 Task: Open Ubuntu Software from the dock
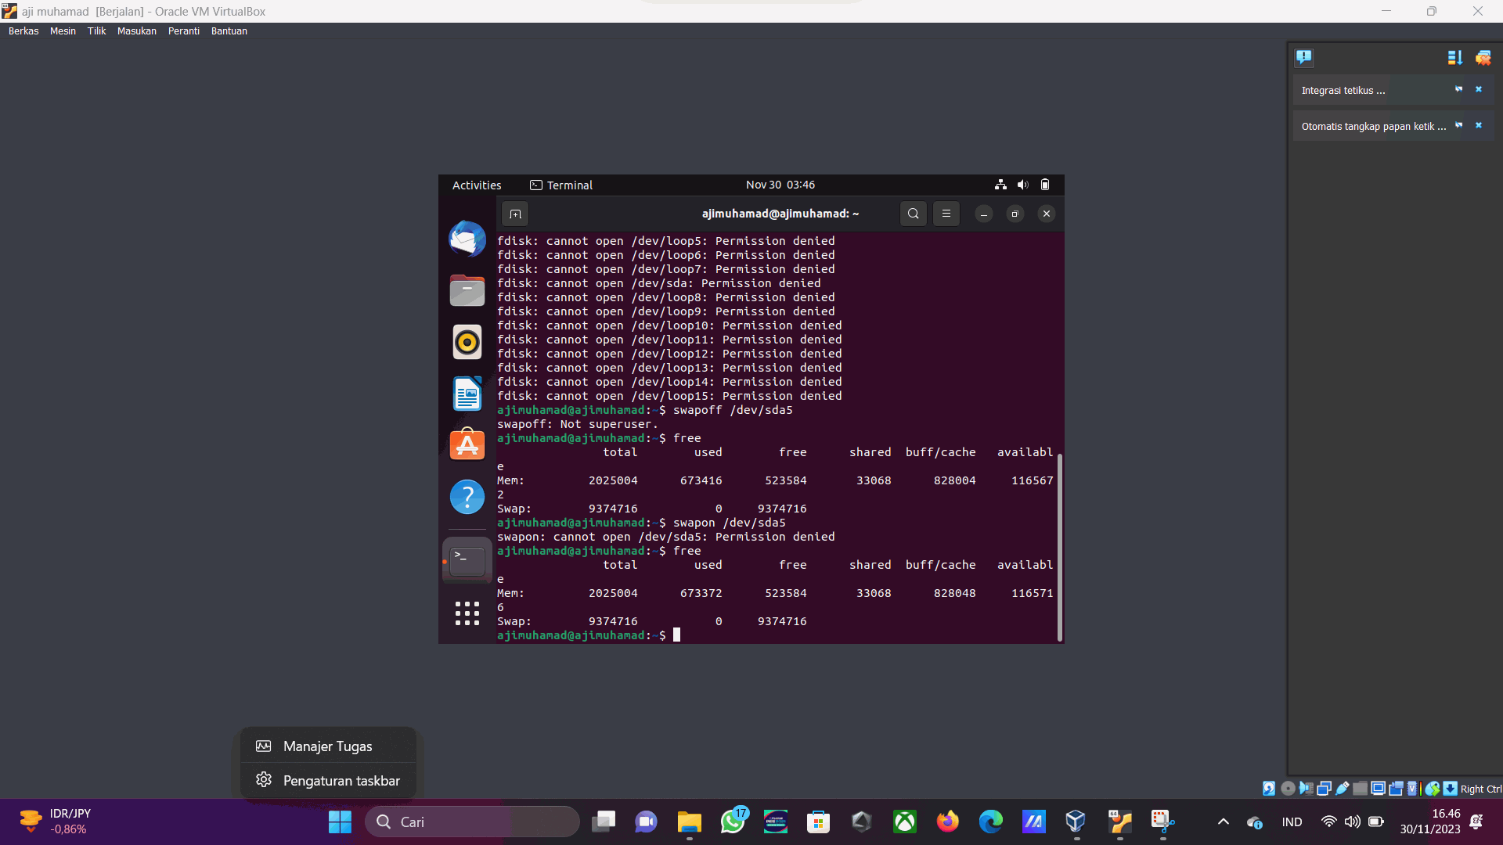click(467, 444)
